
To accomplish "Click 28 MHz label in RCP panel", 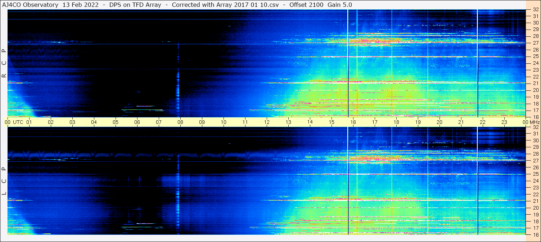I will [x=535, y=36].
